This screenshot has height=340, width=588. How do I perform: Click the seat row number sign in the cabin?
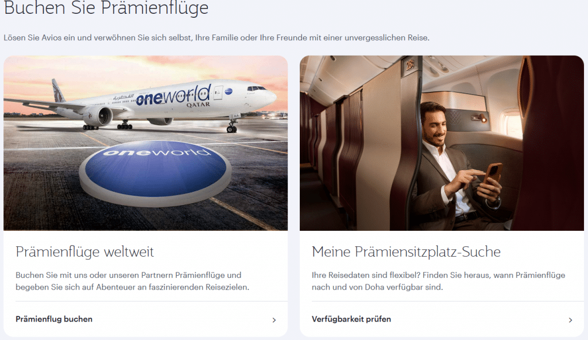pos(409,65)
